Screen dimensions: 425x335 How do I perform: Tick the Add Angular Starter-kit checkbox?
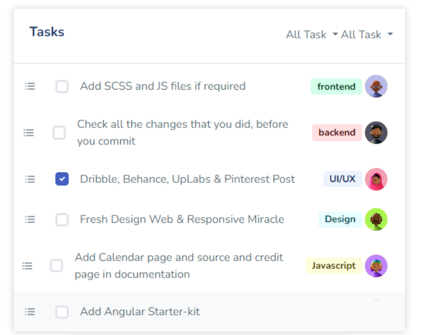(x=62, y=311)
